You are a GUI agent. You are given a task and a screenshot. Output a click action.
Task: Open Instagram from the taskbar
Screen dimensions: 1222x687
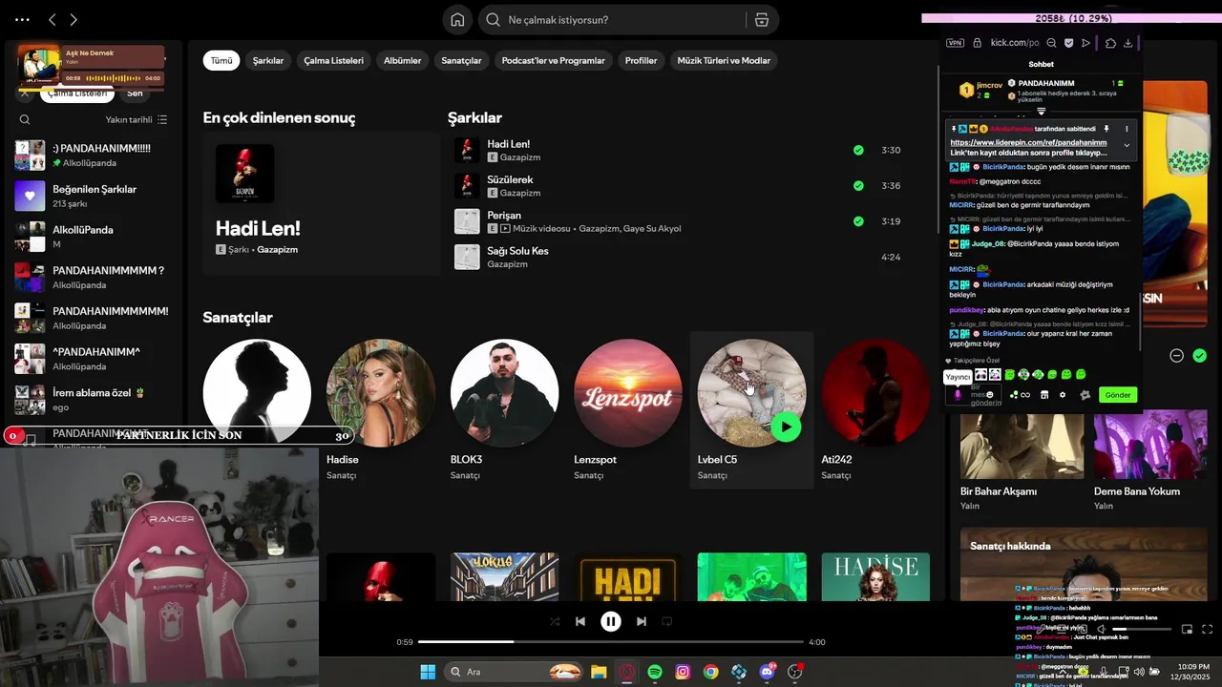(x=683, y=672)
